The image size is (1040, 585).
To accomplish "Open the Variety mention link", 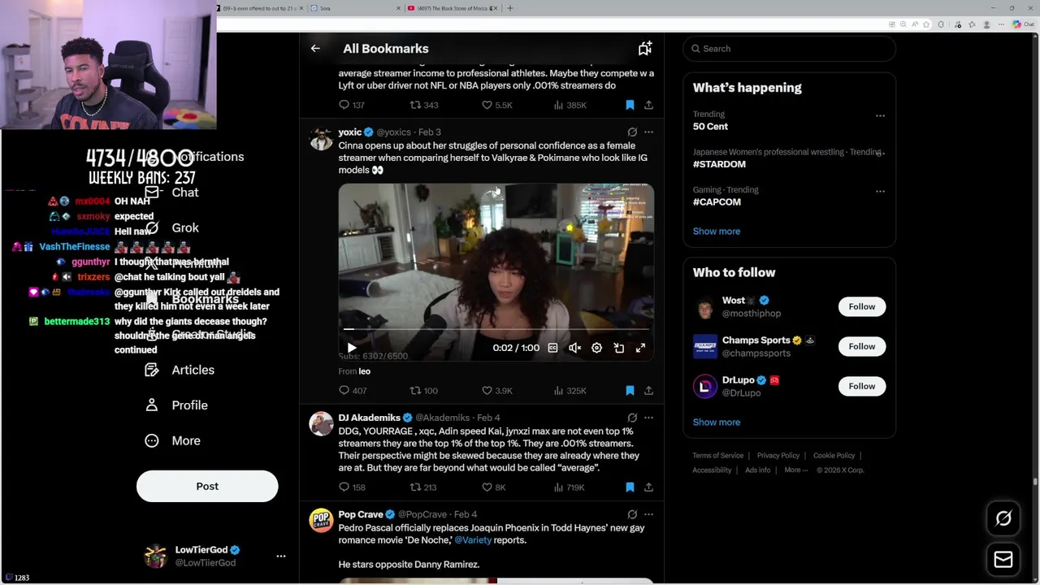I will pyautogui.click(x=473, y=540).
